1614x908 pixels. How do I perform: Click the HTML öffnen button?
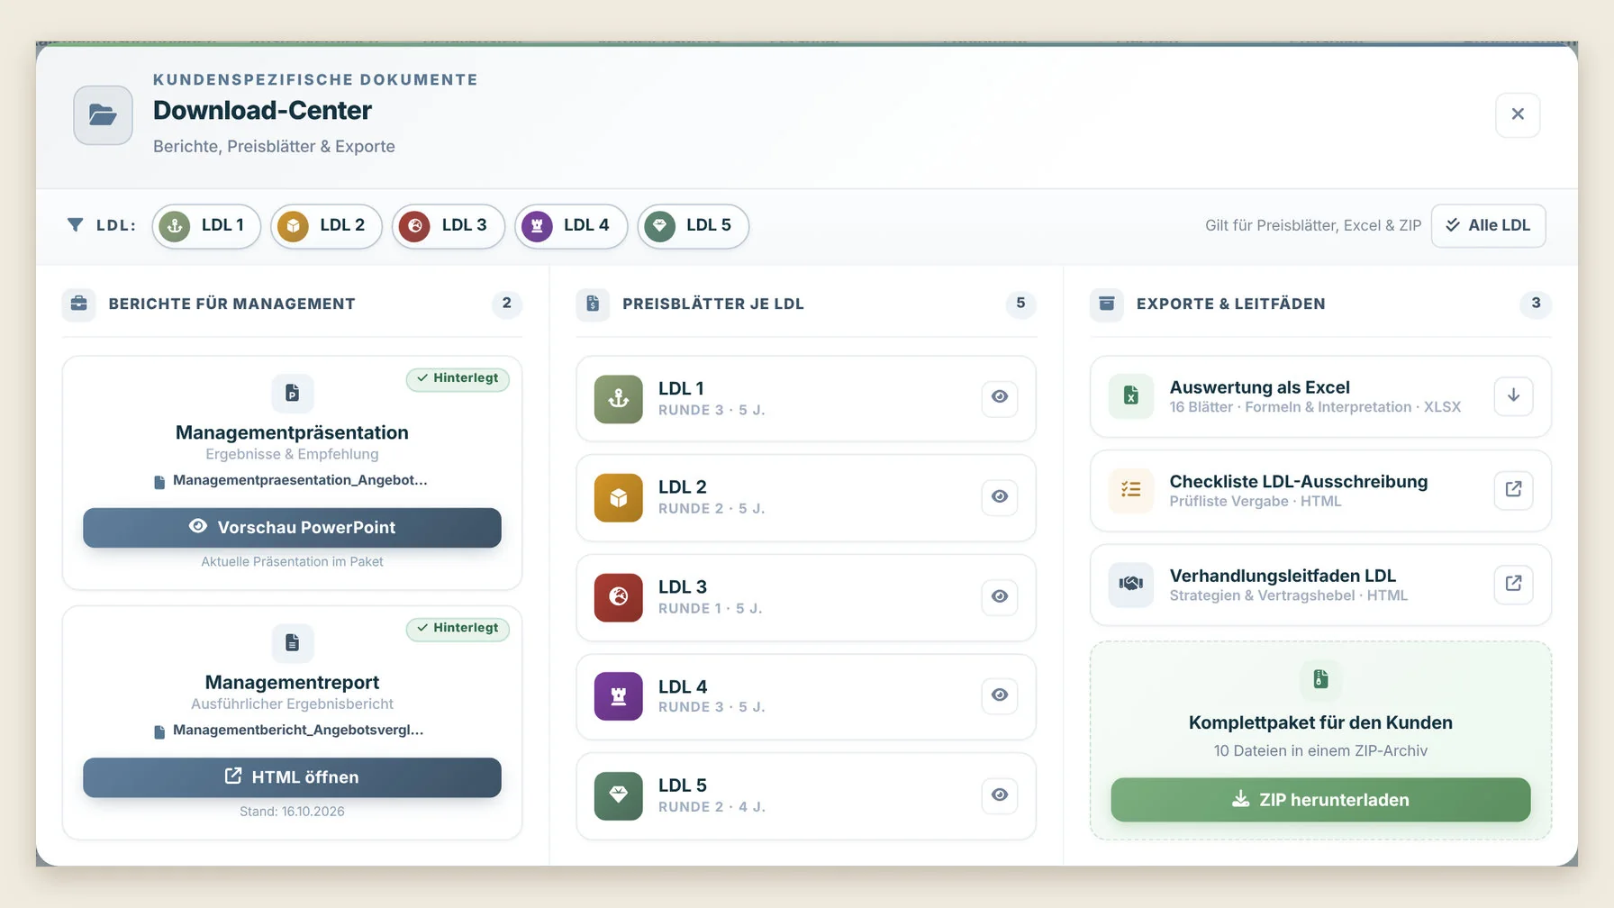coord(292,777)
